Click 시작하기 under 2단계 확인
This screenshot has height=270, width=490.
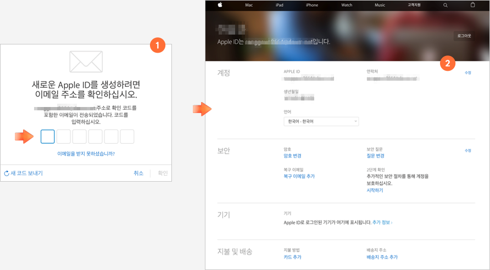point(375,190)
